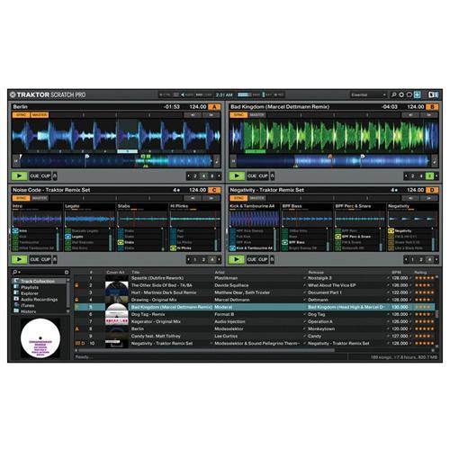The image size is (450, 450).
Task: Open the Essential layout dropdown
Action: click(368, 94)
